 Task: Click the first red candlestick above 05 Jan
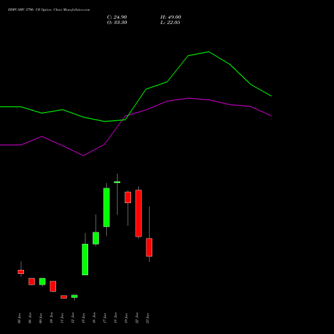pos(21,272)
